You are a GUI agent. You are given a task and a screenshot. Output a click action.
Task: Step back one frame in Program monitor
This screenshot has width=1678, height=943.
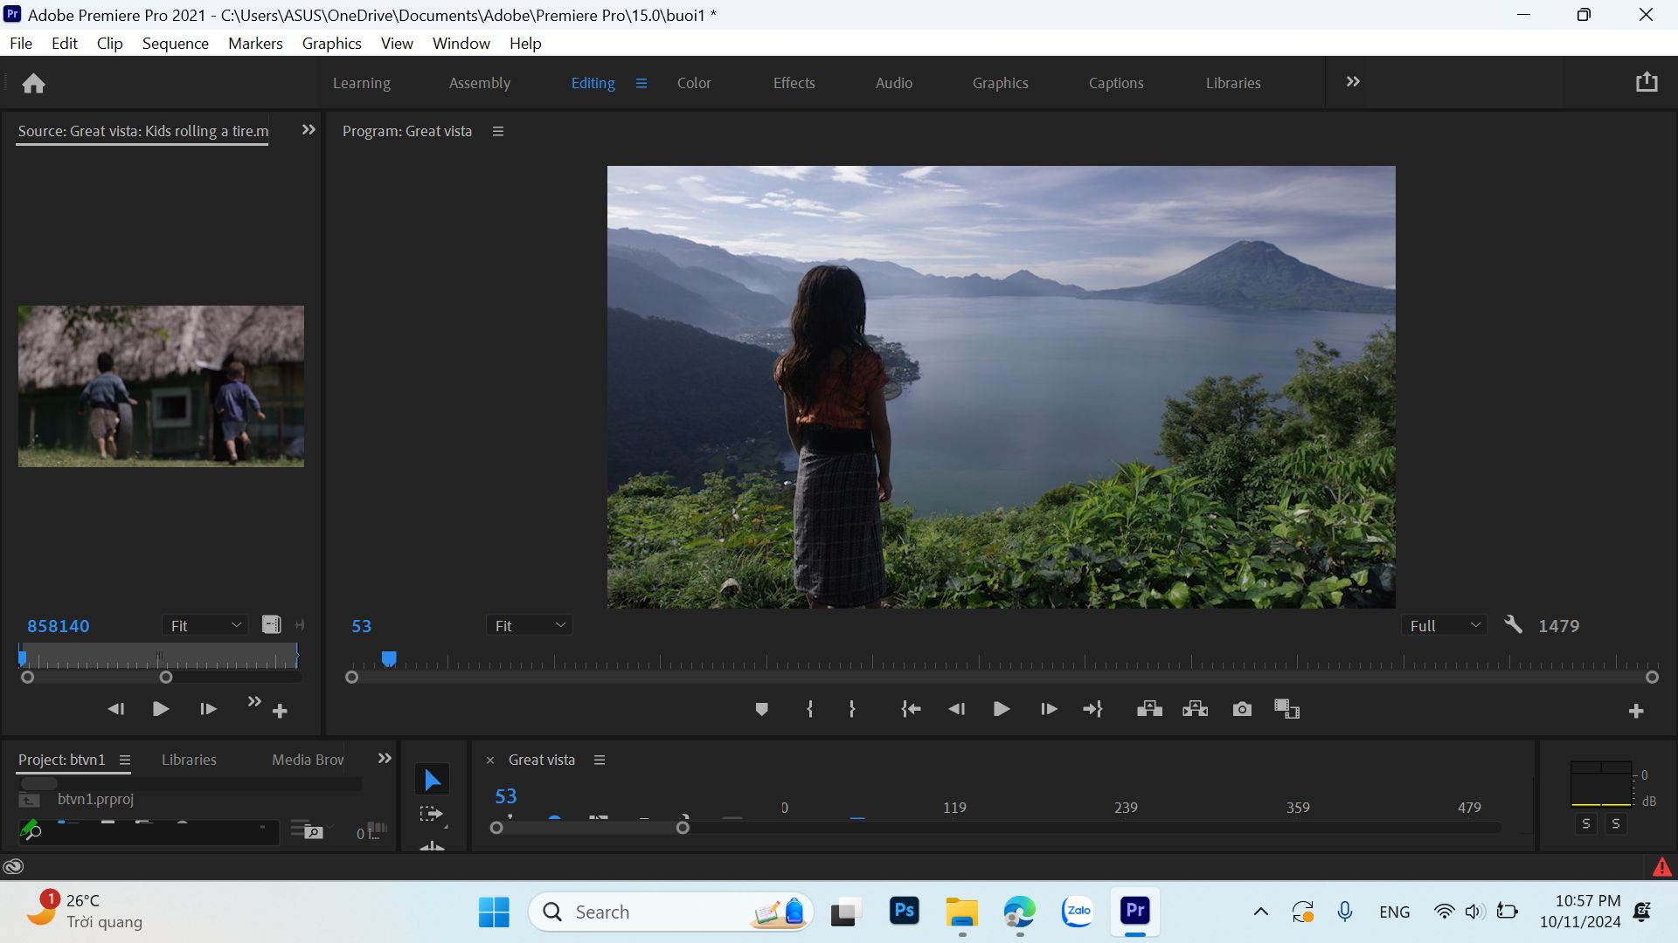pyautogui.click(x=956, y=710)
